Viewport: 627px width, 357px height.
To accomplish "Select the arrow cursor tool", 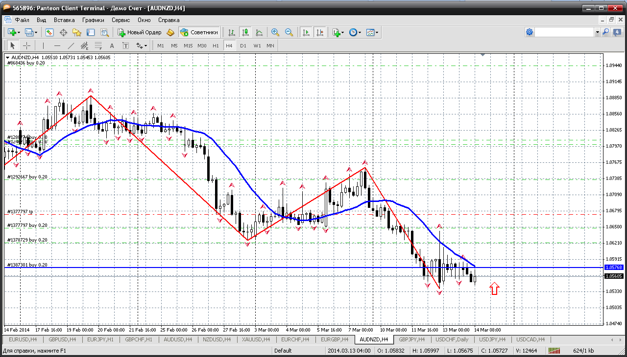I will pos(13,45).
